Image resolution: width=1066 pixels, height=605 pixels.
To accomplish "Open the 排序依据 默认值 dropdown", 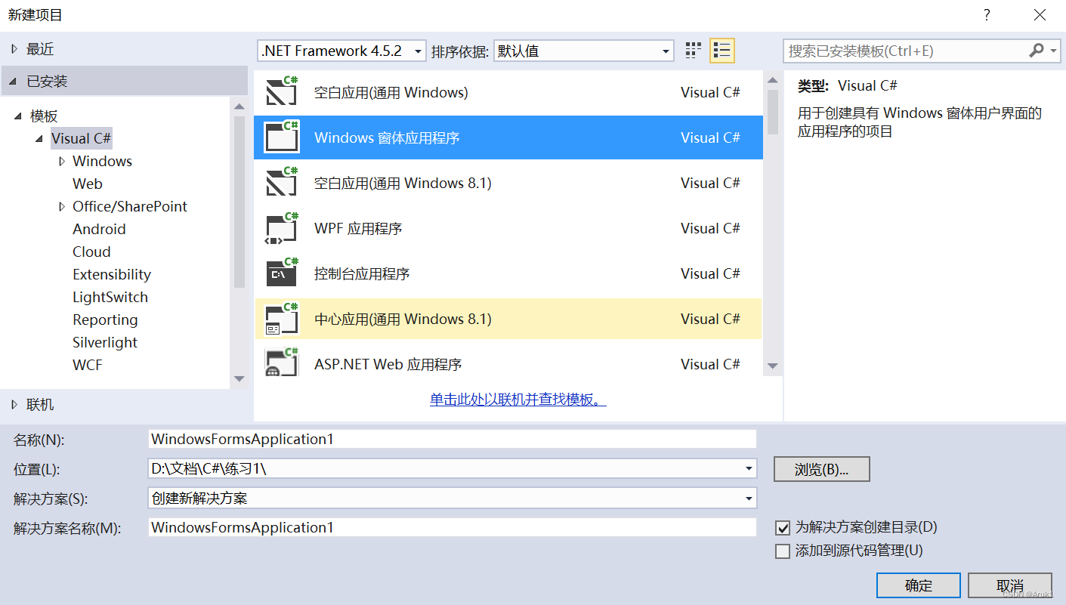I will pos(663,50).
